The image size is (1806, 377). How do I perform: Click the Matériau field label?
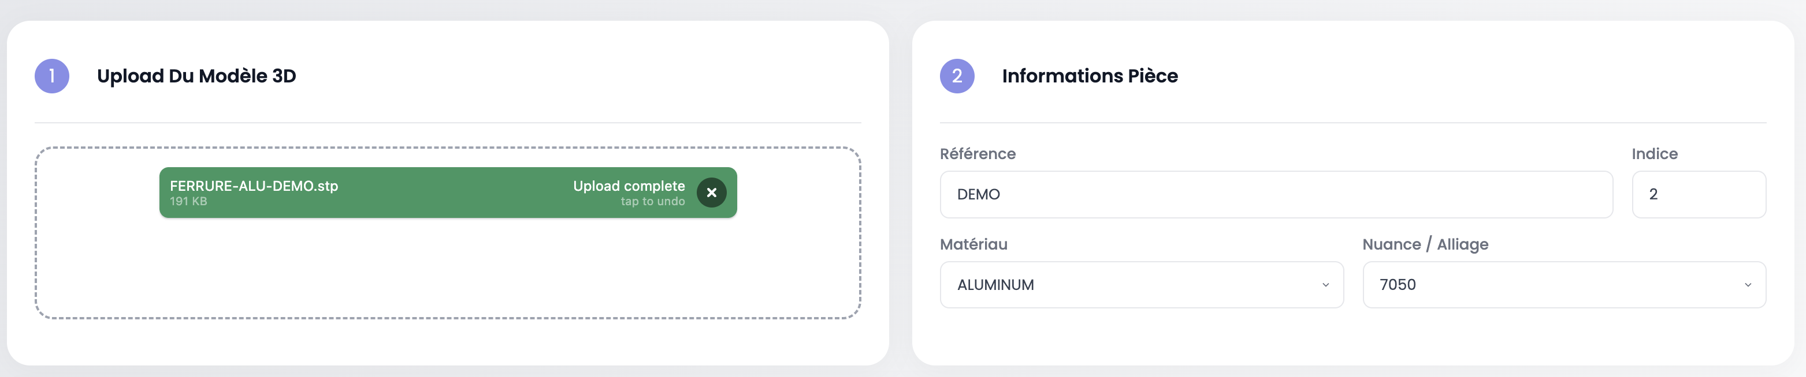(973, 244)
